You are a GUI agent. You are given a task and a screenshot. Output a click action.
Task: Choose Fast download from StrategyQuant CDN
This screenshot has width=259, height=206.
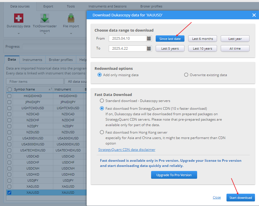(x=102, y=108)
